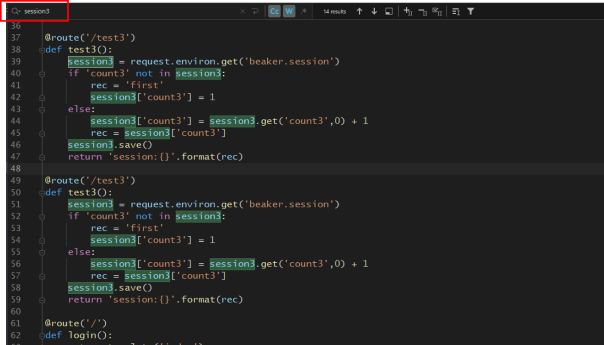Jump to next search occurrence arrow
The width and height of the screenshot is (604, 345).
[374, 11]
